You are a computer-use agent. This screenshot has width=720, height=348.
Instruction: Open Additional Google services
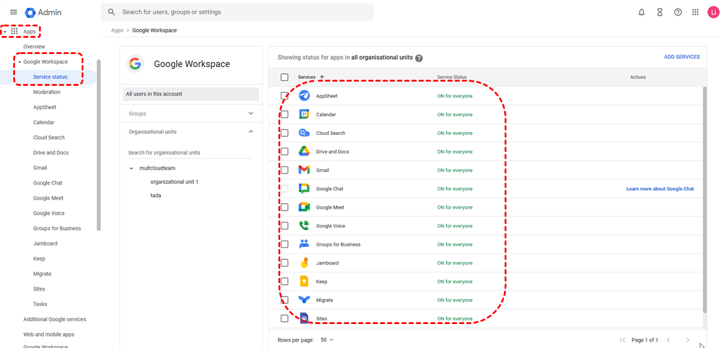point(55,319)
